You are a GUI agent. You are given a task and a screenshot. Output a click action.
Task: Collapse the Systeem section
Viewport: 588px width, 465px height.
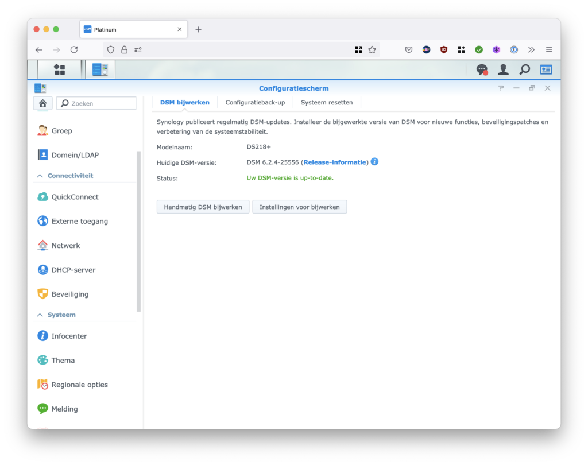point(40,315)
